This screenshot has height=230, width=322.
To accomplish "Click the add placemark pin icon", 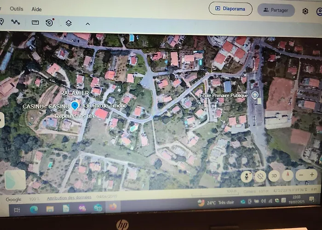I will (x=2, y=22).
